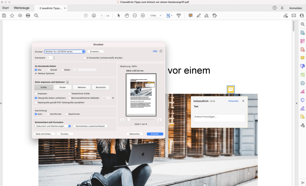This screenshot has height=186, width=306.
Task: Open the zoom percentage dropdown
Action: (x=160, y=16)
